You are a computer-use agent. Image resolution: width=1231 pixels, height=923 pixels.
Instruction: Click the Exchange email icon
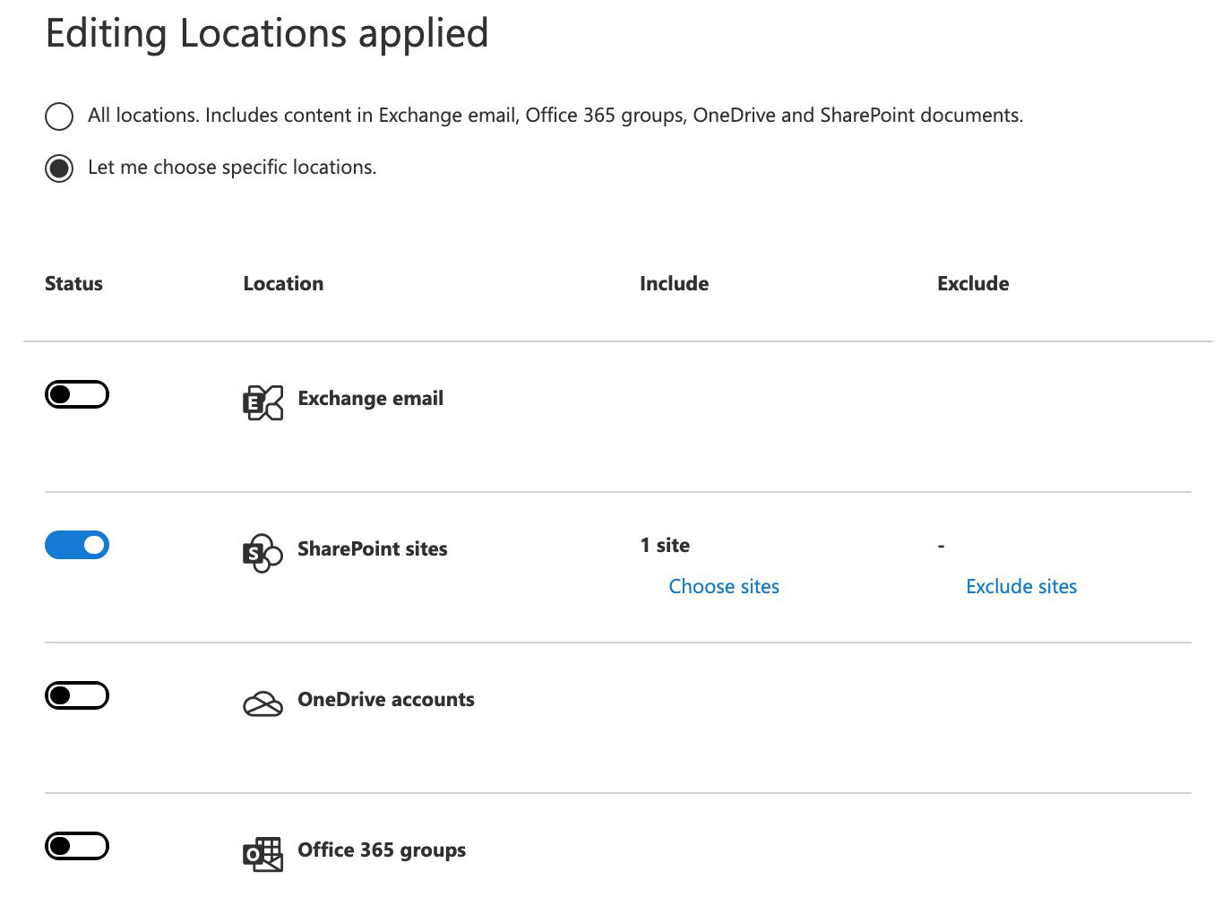coord(263,403)
